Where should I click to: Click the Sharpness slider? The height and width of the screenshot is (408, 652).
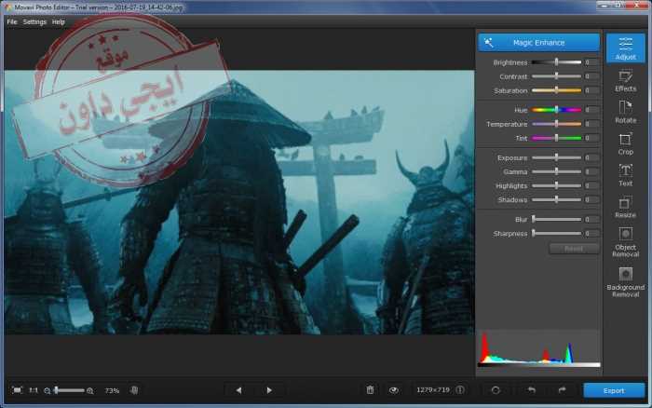(556, 233)
